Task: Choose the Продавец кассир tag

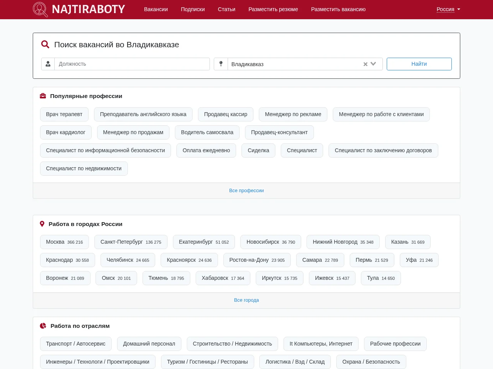Action: [x=226, y=114]
